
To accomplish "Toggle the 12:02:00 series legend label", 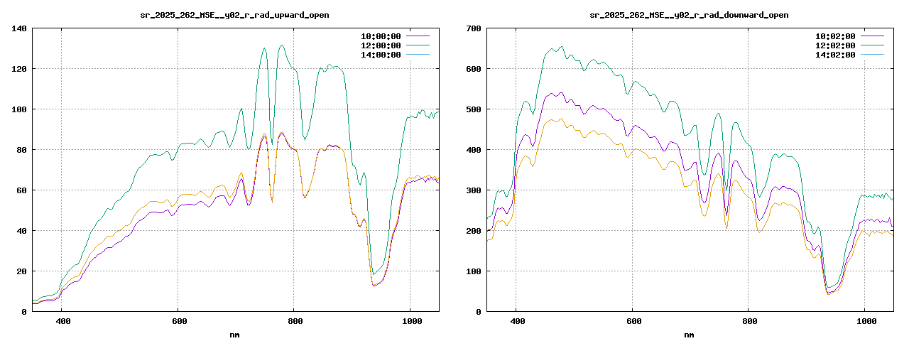I will (835, 45).
